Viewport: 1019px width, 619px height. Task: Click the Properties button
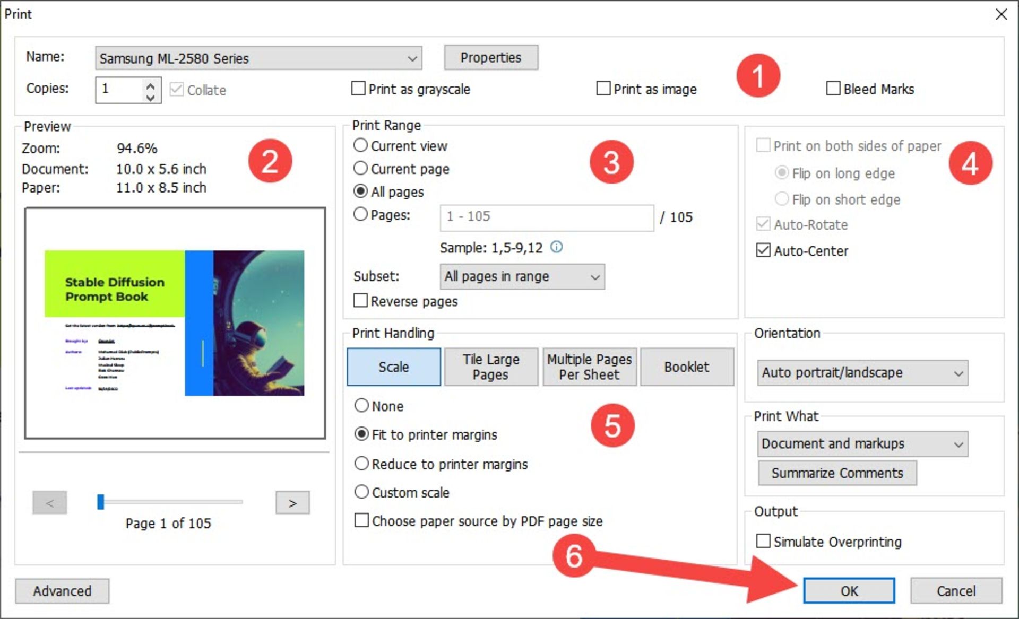coord(490,58)
